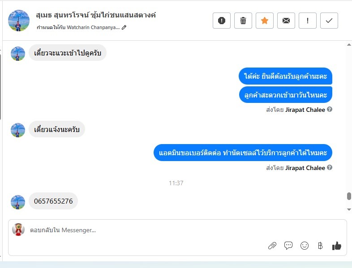Click chat scrollbar down arrow
This screenshot has height=268, width=352.
349,209
